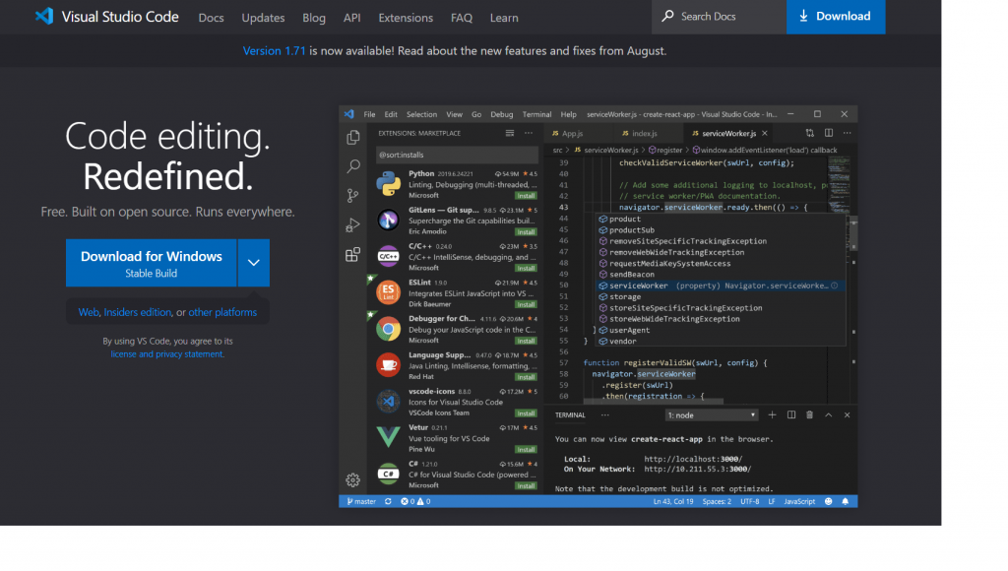Click the Debugger for Chrome icon
The height and width of the screenshot is (571, 1008).
pyautogui.click(x=388, y=329)
